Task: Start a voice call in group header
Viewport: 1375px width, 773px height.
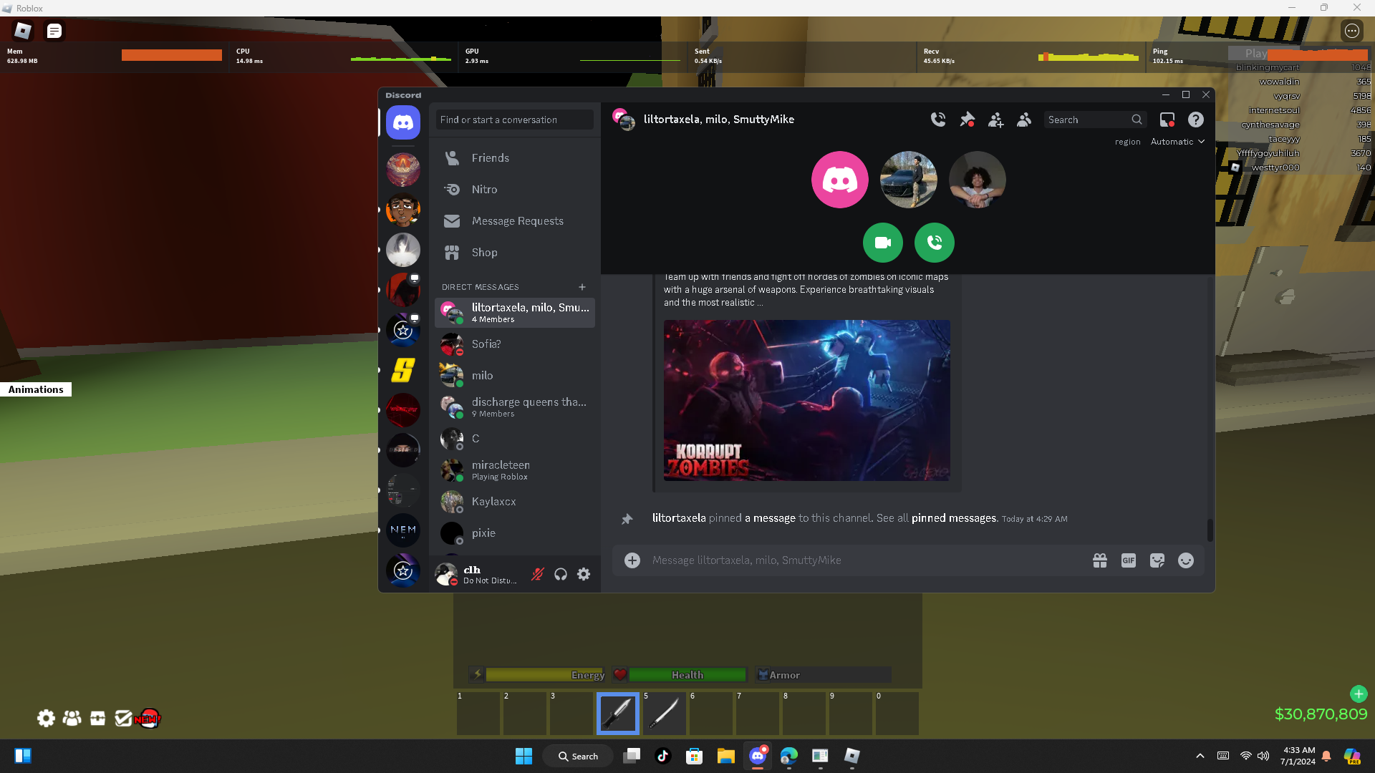Action: (x=938, y=120)
